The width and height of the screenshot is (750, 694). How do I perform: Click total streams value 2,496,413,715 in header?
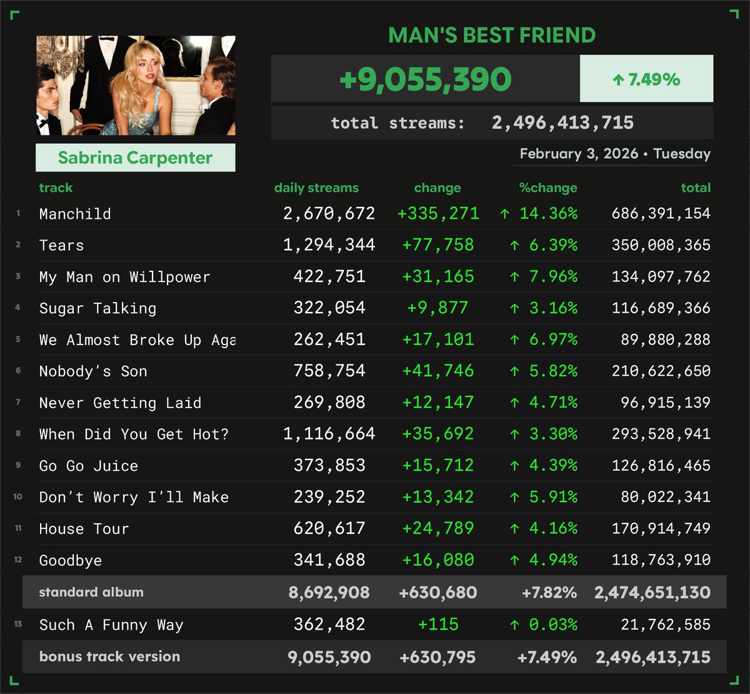[x=562, y=123]
